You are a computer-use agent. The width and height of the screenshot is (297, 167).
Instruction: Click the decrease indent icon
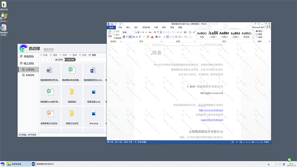tap(178, 32)
